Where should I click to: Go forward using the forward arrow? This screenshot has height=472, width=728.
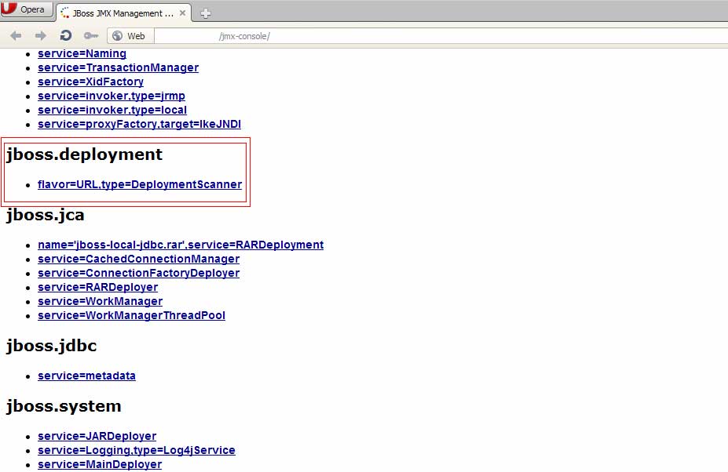[x=41, y=36]
